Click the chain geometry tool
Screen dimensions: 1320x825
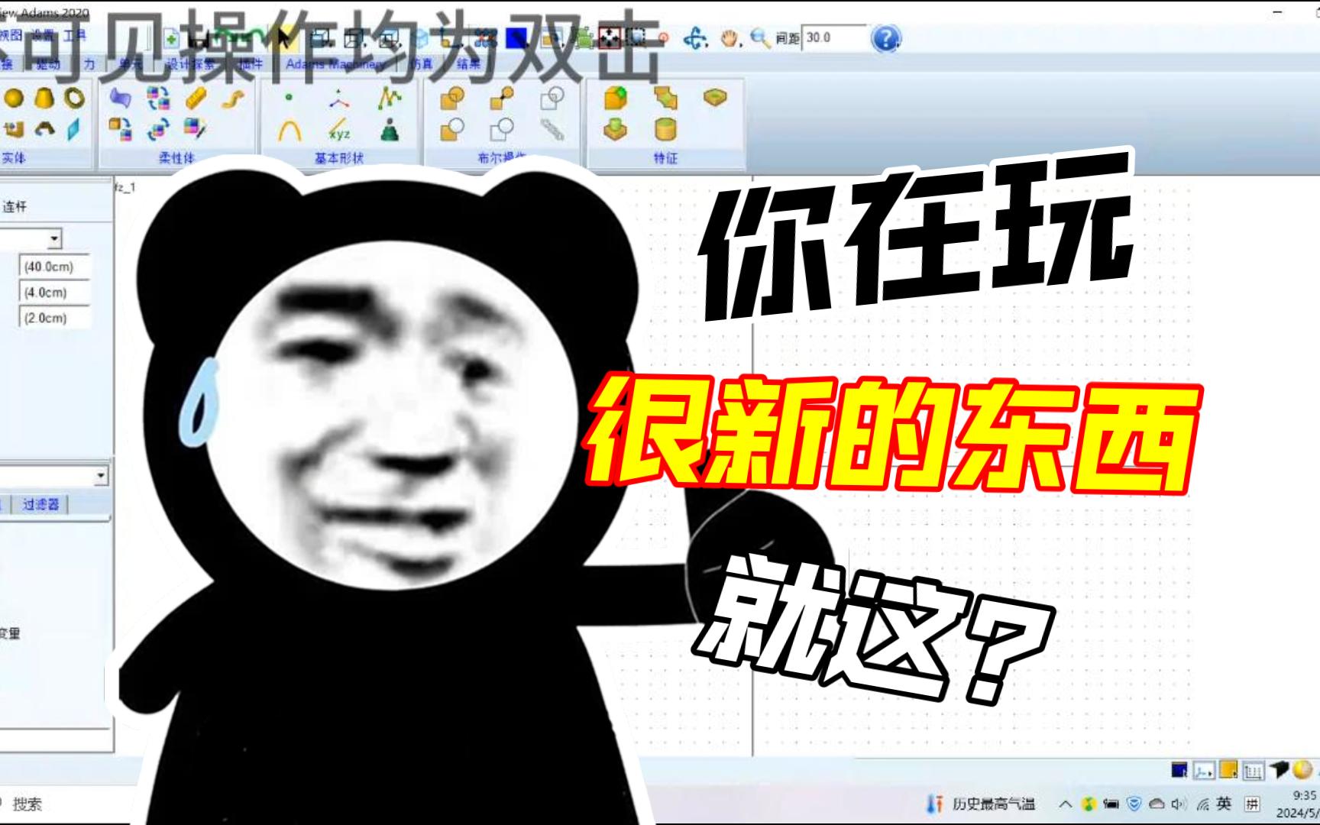click(552, 130)
